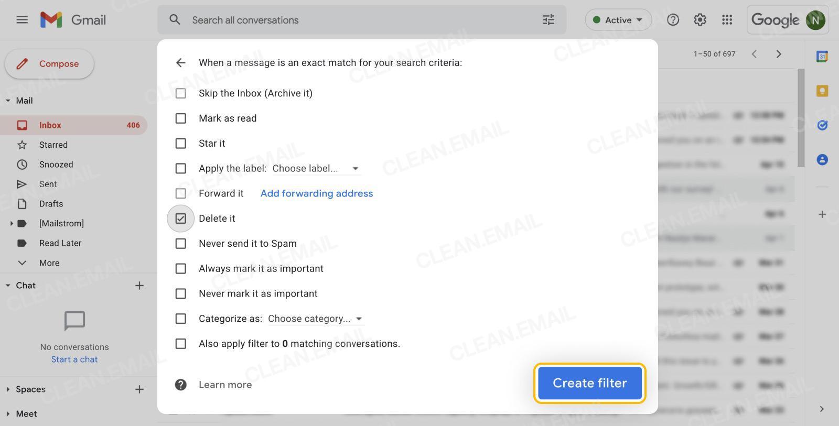Image resolution: width=839 pixels, height=426 pixels.
Task: Open the Choose category dropdown
Action: pyautogui.click(x=315, y=318)
